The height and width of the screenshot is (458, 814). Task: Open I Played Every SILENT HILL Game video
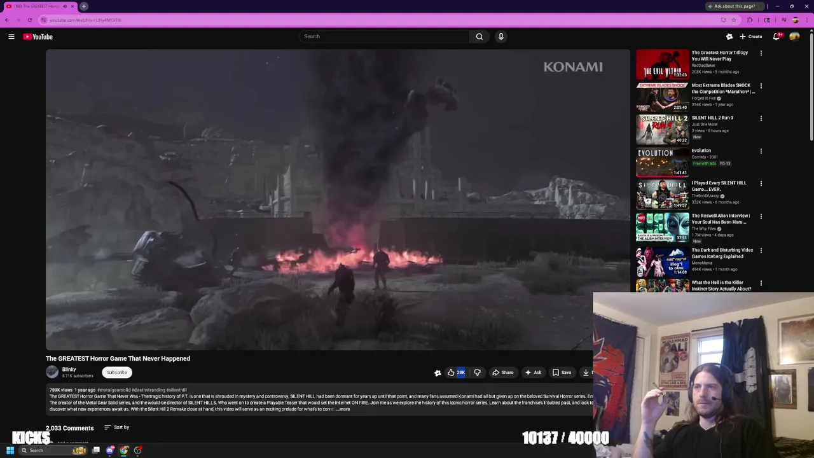pyautogui.click(x=719, y=186)
